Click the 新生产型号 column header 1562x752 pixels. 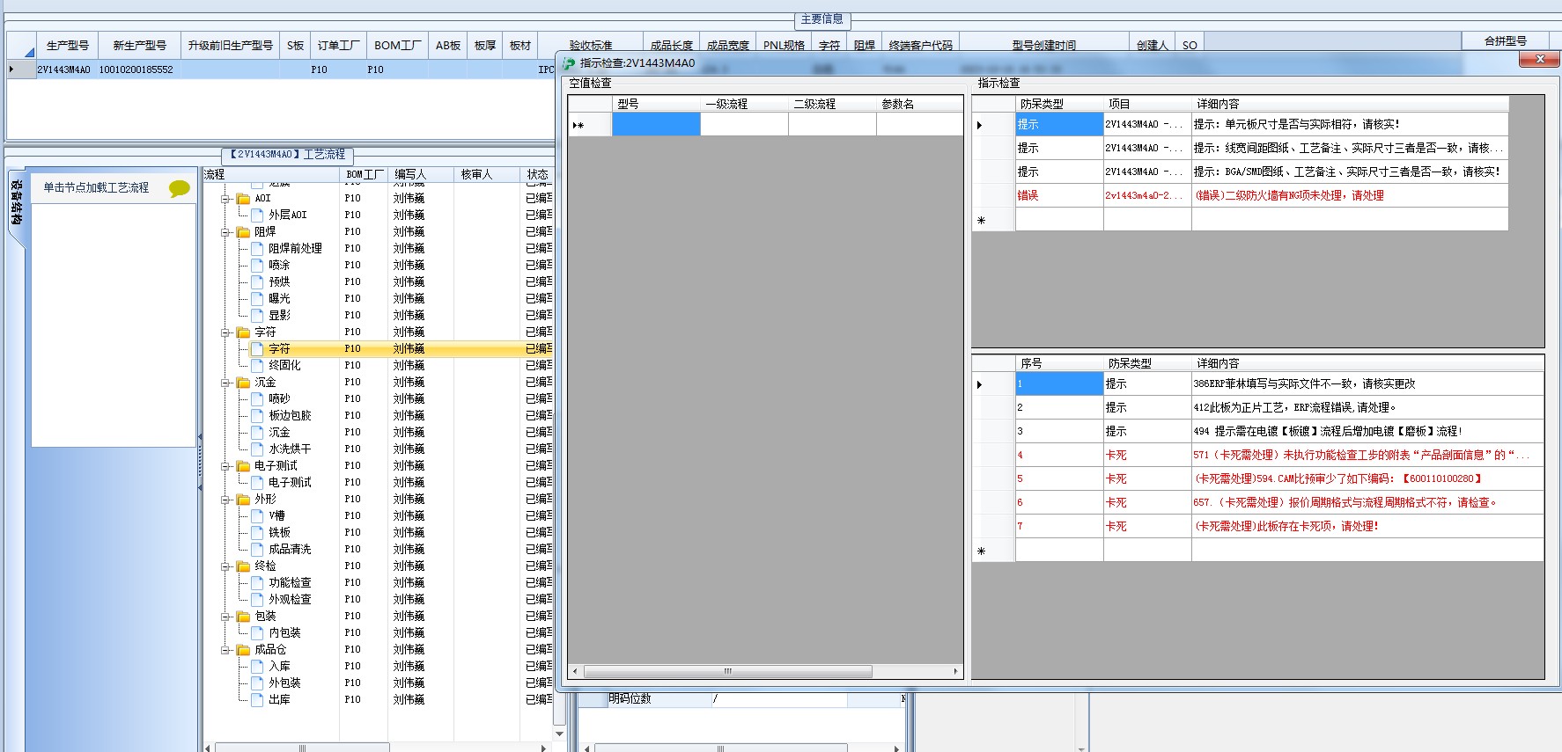(x=139, y=45)
